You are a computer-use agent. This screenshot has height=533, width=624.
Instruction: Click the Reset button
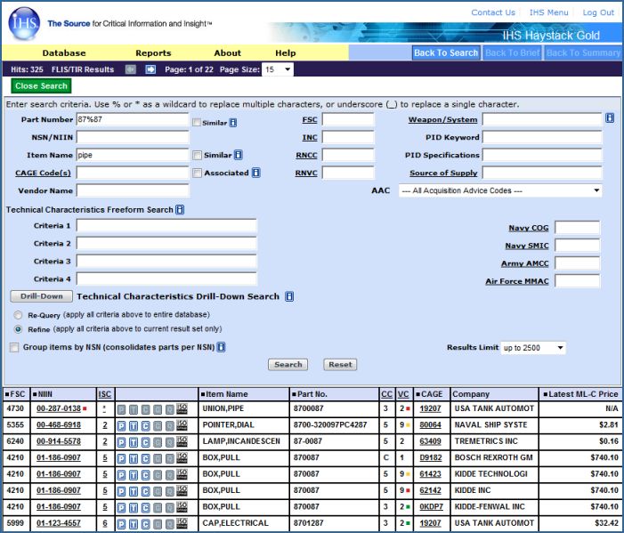(x=340, y=364)
